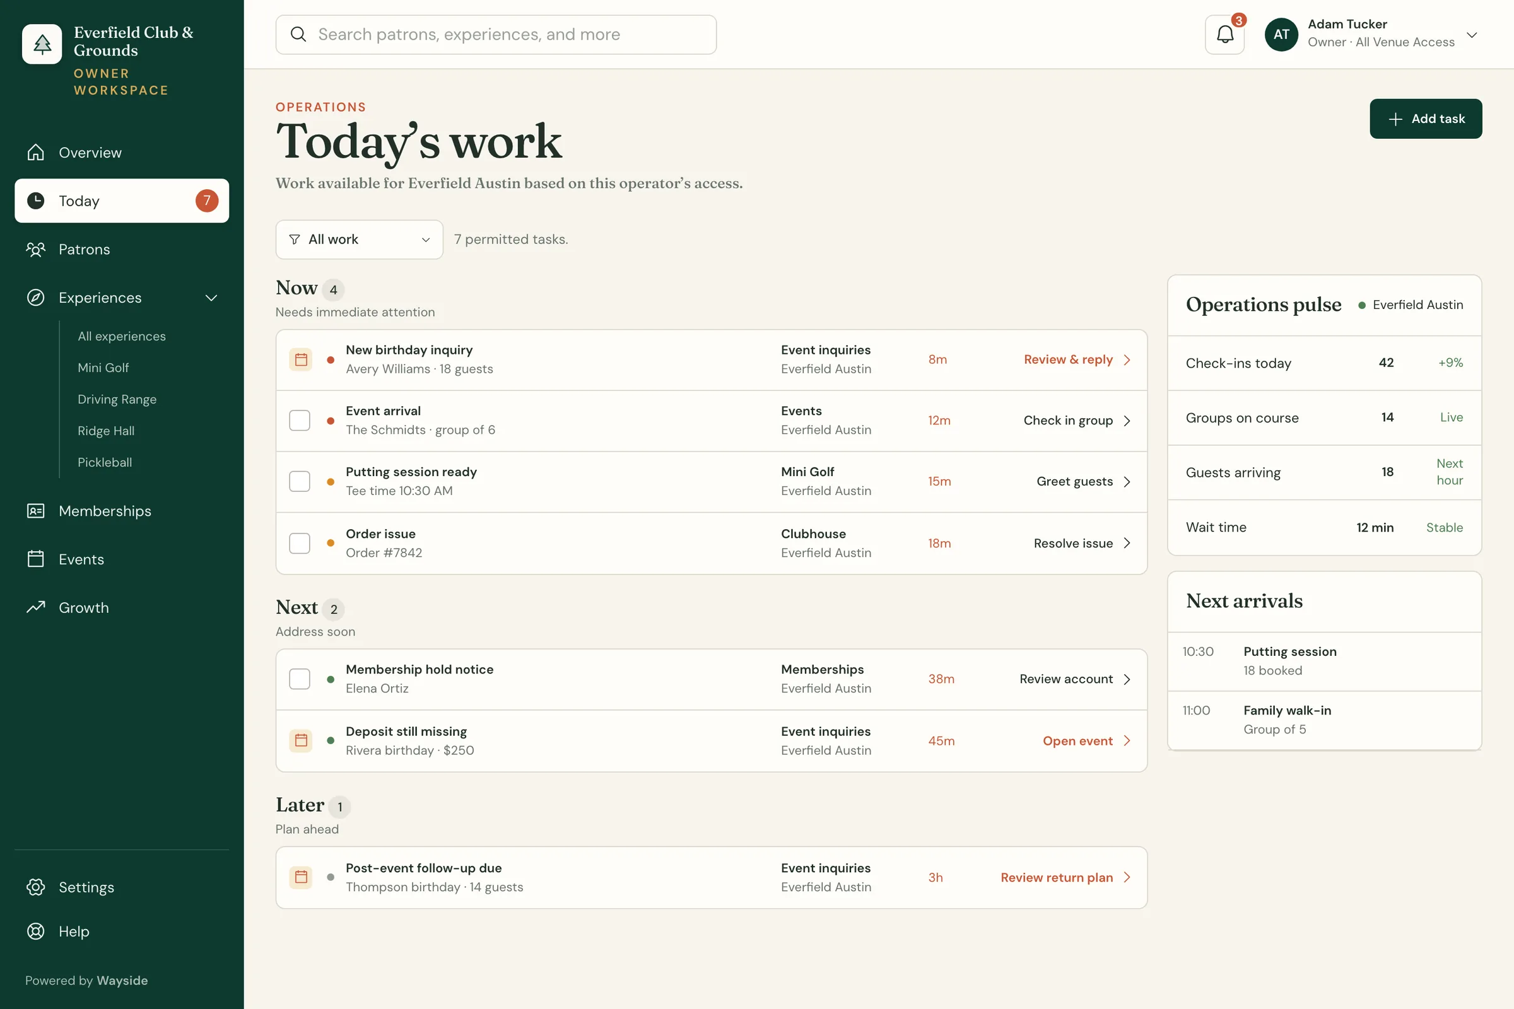Select All experiences in sidebar
Image resolution: width=1514 pixels, height=1009 pixels.
point(122,336)
